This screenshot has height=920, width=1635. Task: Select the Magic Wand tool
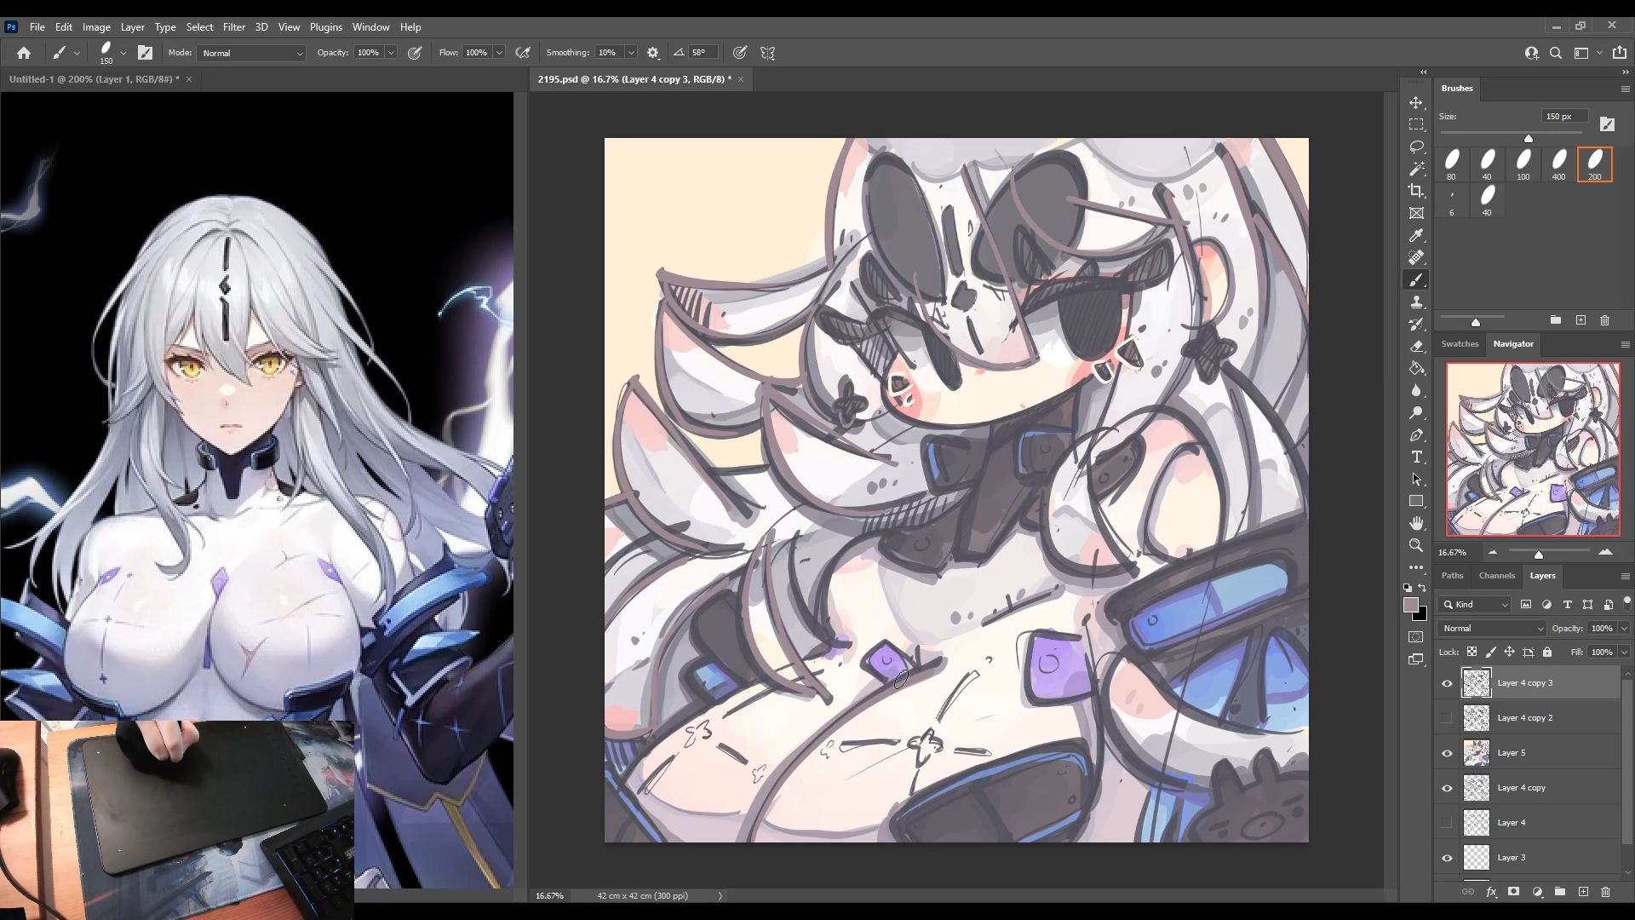pos(1416,169)
